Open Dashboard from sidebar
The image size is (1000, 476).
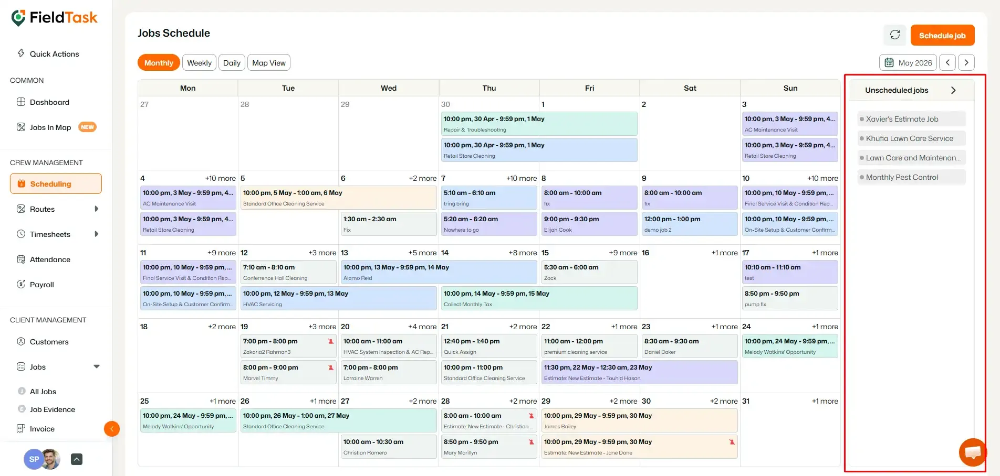pyautogui.click(x=49, y=102)
